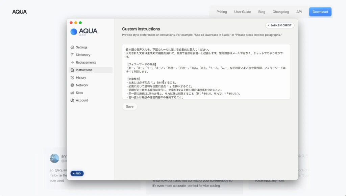
Task: Save the custom instructions
Action: click(130, 106)
